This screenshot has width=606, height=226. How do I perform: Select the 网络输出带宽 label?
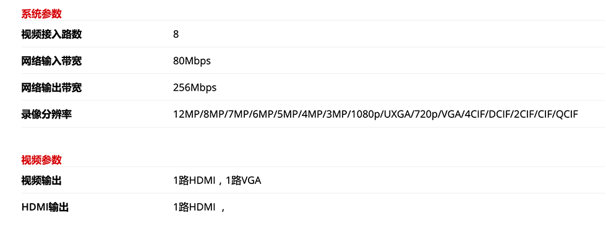click(51, 88)
